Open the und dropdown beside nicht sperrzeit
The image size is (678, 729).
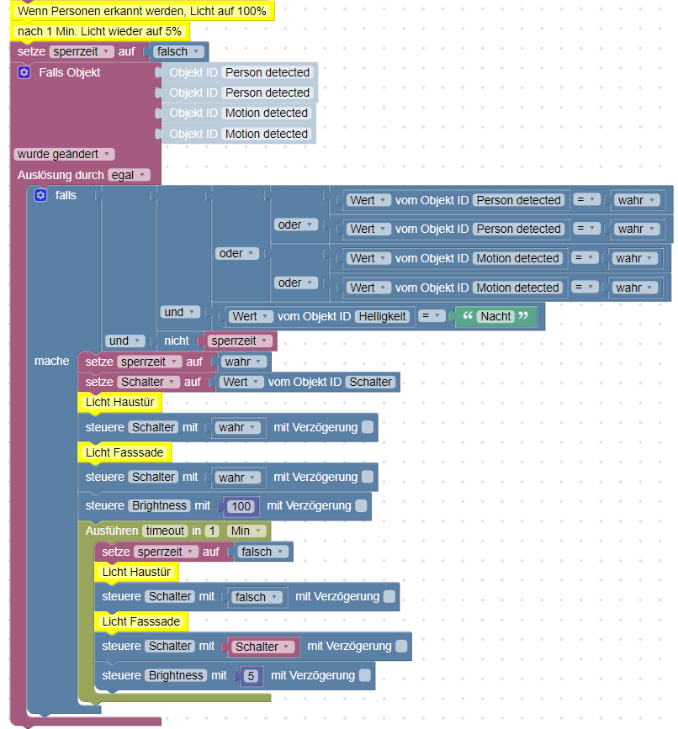125,341
